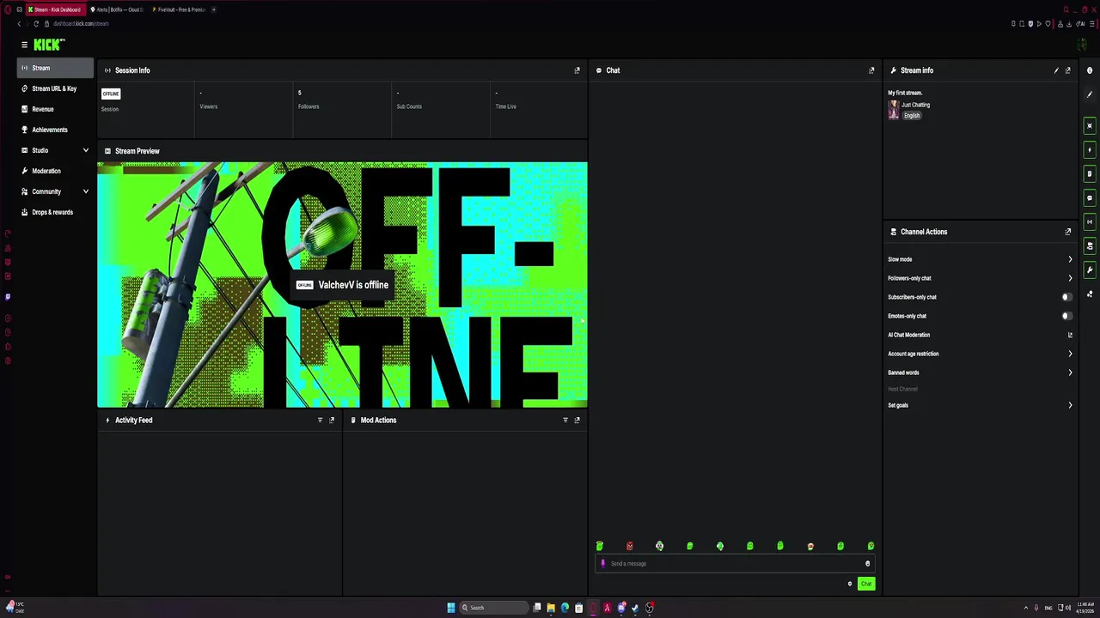1100x618 pixels.
Task: Open the emote picker in message box
Action: tap(867, 564)
